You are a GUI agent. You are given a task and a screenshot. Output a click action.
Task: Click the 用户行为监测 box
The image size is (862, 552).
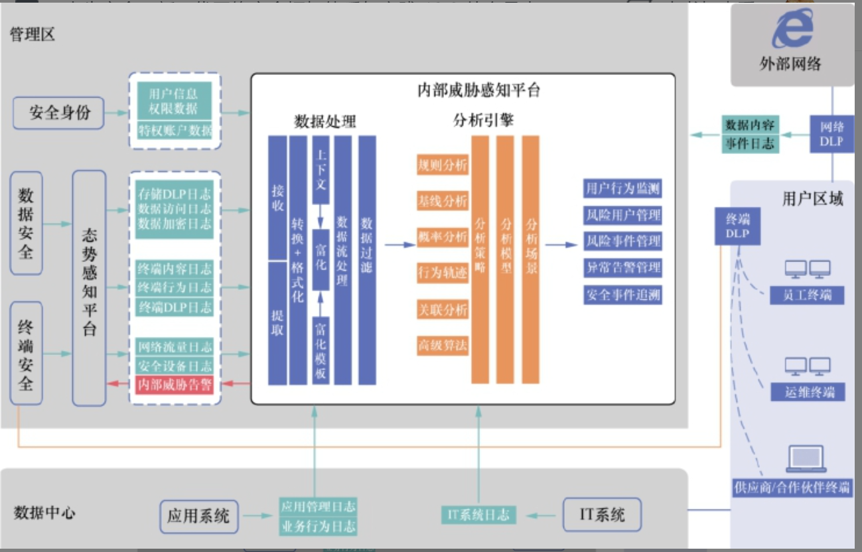[622, 189]
